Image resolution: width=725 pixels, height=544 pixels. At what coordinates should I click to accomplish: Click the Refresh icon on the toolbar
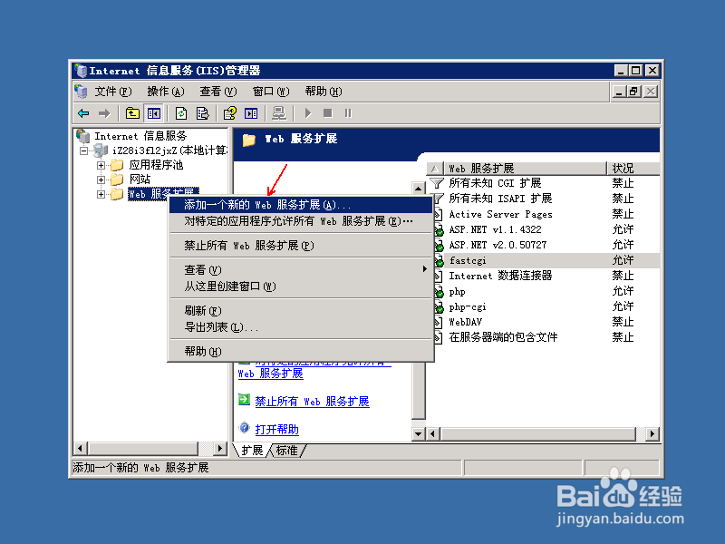point(181,112)
